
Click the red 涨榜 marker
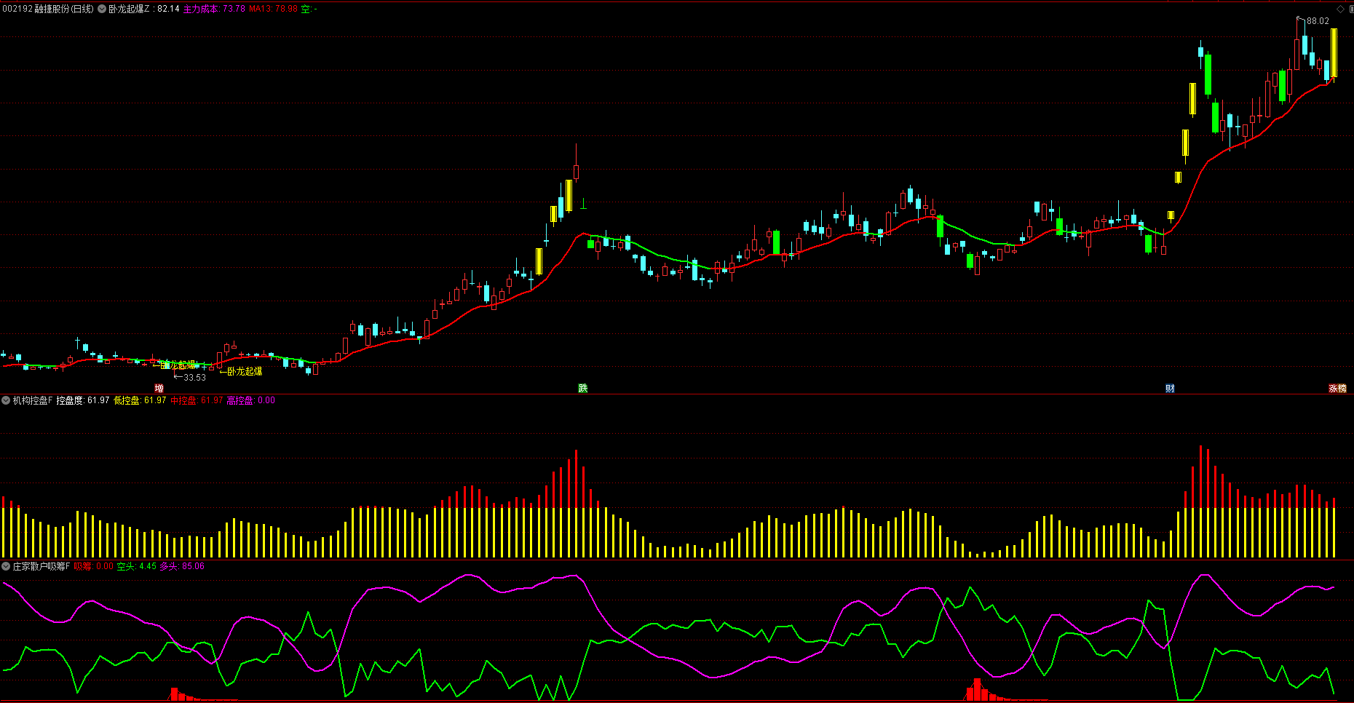coord(1337,389)
